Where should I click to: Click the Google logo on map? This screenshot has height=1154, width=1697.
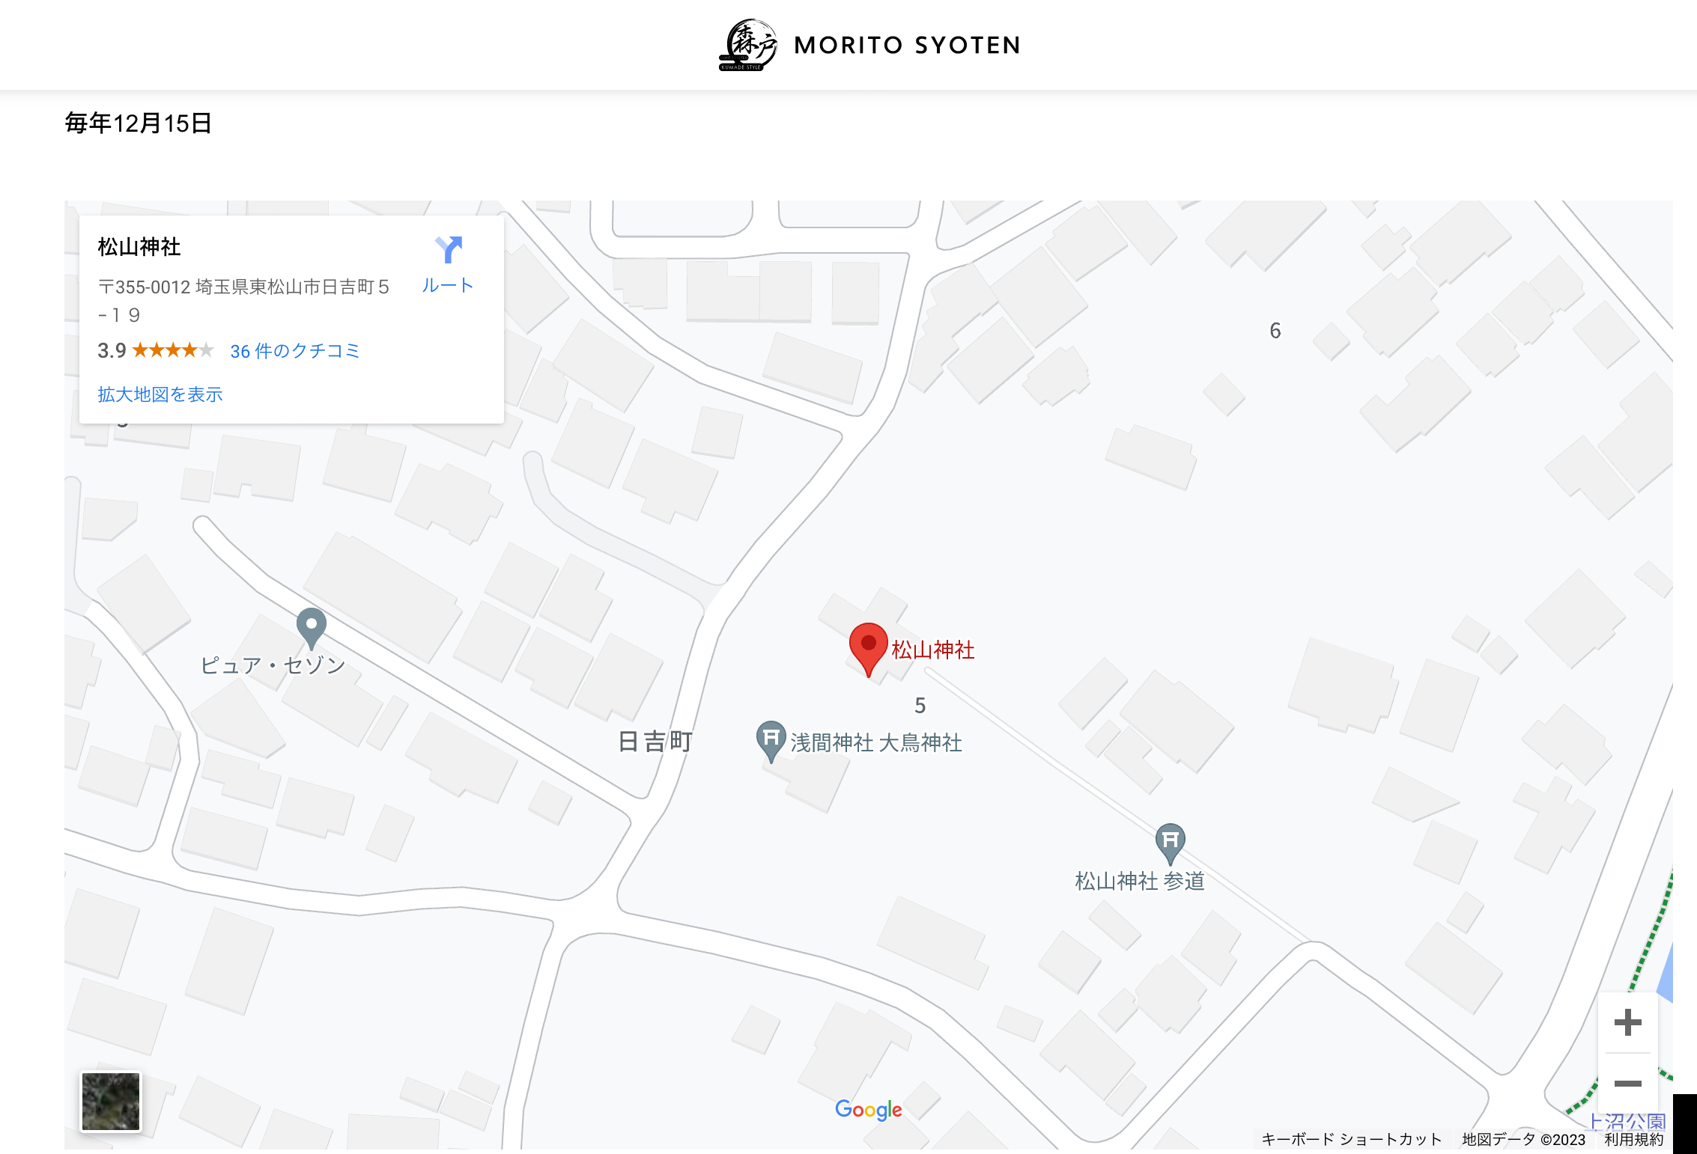pos(868,1110)
